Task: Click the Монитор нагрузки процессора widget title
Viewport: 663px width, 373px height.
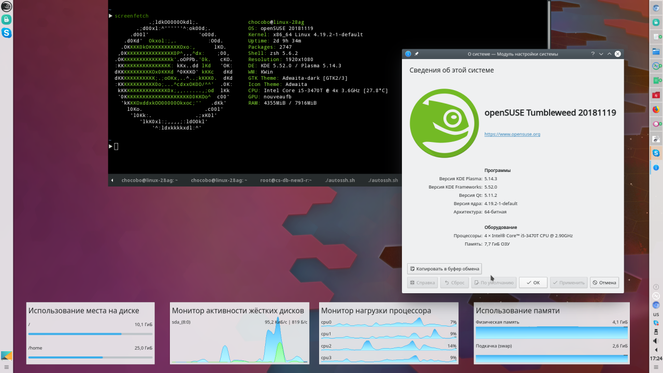Action: (x=376, y=311)
